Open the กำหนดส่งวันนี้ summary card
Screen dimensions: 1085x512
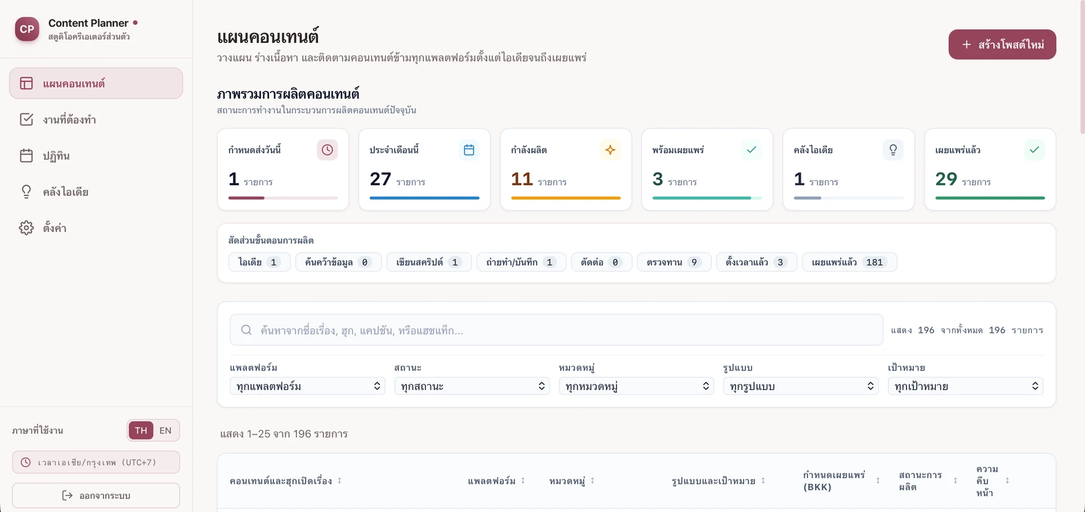[x=283, y=170]
